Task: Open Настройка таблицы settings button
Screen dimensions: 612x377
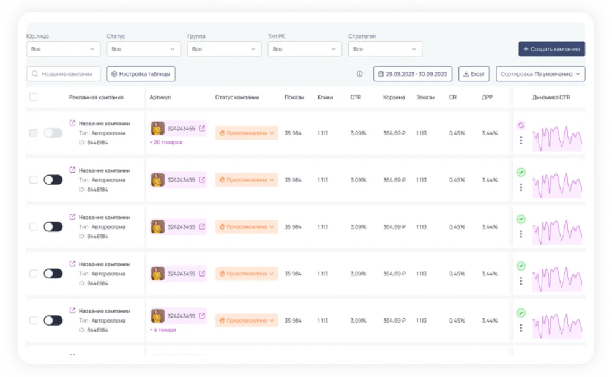Action: 141,74
